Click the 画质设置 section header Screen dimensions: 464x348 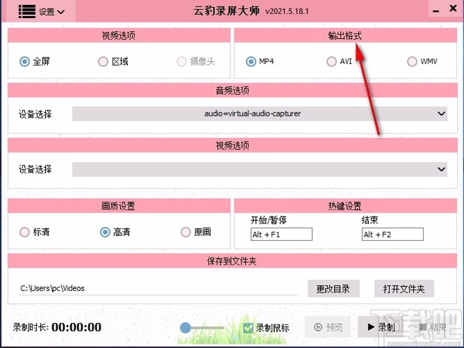pyautogui.click(x=119, y=206)
